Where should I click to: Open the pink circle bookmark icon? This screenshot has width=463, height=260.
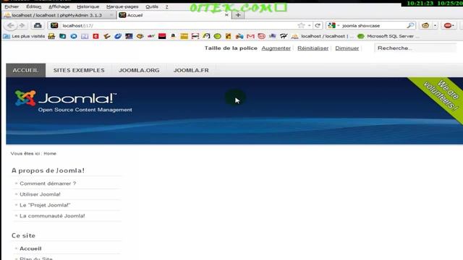[x=262, y=36]
